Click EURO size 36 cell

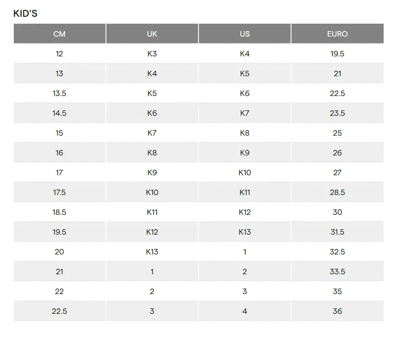coord(337,311)
